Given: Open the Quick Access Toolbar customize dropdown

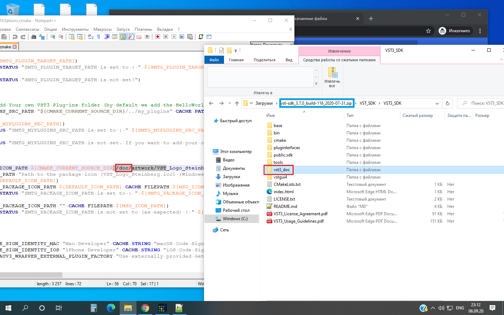Looking at the screenshot, I should pyautogui.click(x=236, y=50).
